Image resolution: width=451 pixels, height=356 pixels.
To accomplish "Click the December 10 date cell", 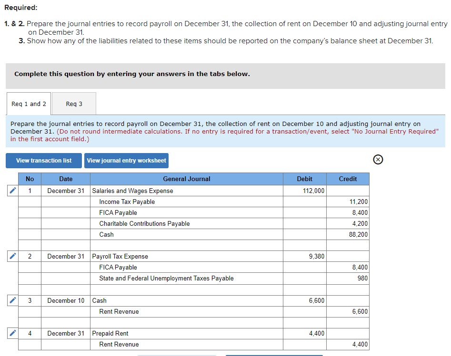I will click(66, 300).
